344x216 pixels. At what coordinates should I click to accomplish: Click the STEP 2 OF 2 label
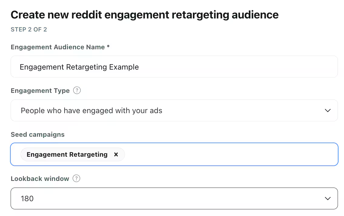point(29,29)
